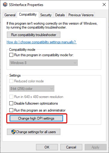The width and height of the screenshot is (109, 153).
Task: Switch to the General tab
Action: point(10,15)
